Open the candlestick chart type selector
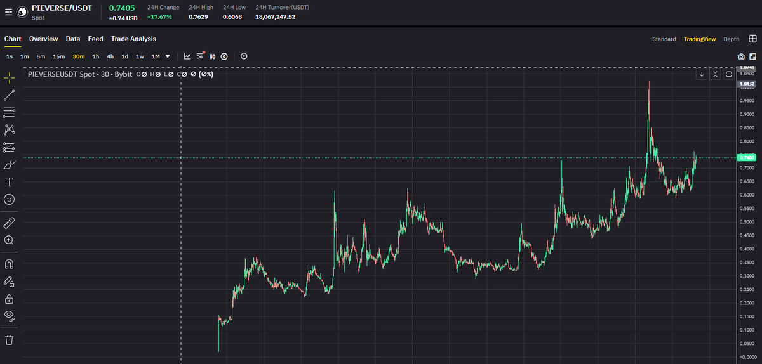762x364 pixels. pyautogui.click(x=213, y=56)
